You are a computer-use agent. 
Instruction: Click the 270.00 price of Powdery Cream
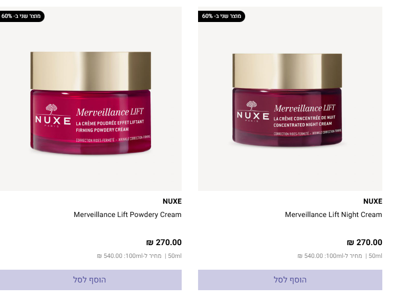click(x=164, y=242)
